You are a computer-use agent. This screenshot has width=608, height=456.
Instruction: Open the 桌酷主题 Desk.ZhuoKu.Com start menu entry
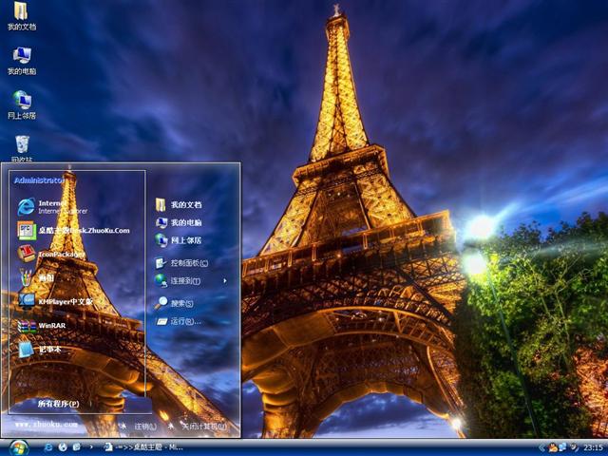(73, 230)
